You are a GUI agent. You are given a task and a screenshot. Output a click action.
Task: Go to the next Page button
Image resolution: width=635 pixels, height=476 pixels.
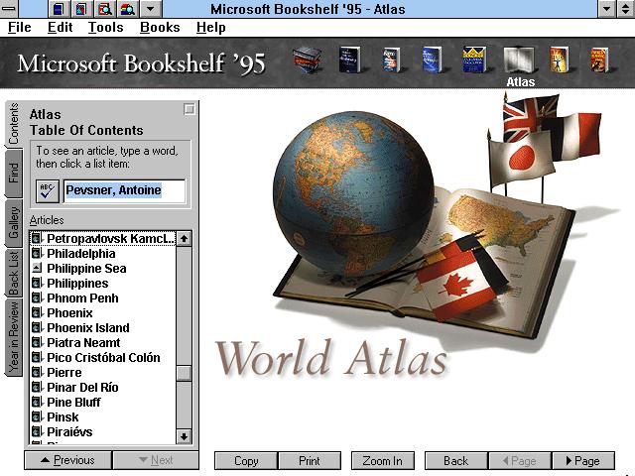coord(583,460)
